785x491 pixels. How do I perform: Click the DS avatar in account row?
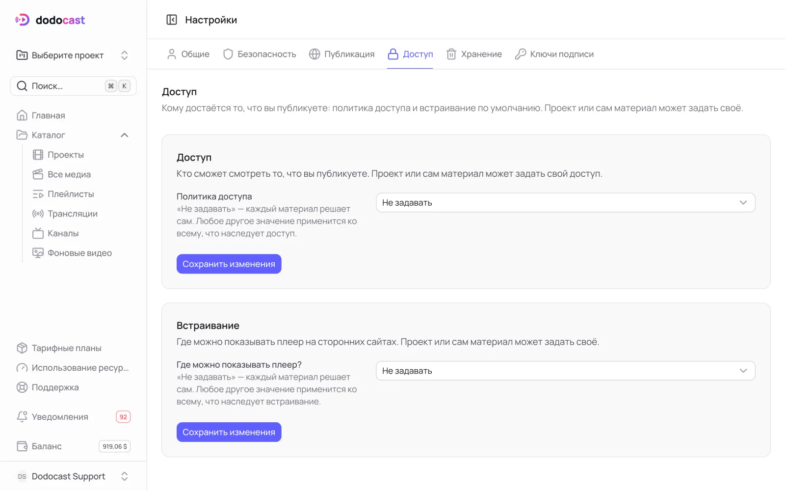22,476
